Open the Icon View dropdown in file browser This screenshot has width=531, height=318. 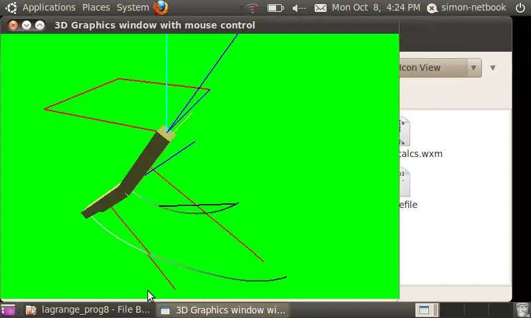pos(440,68)
